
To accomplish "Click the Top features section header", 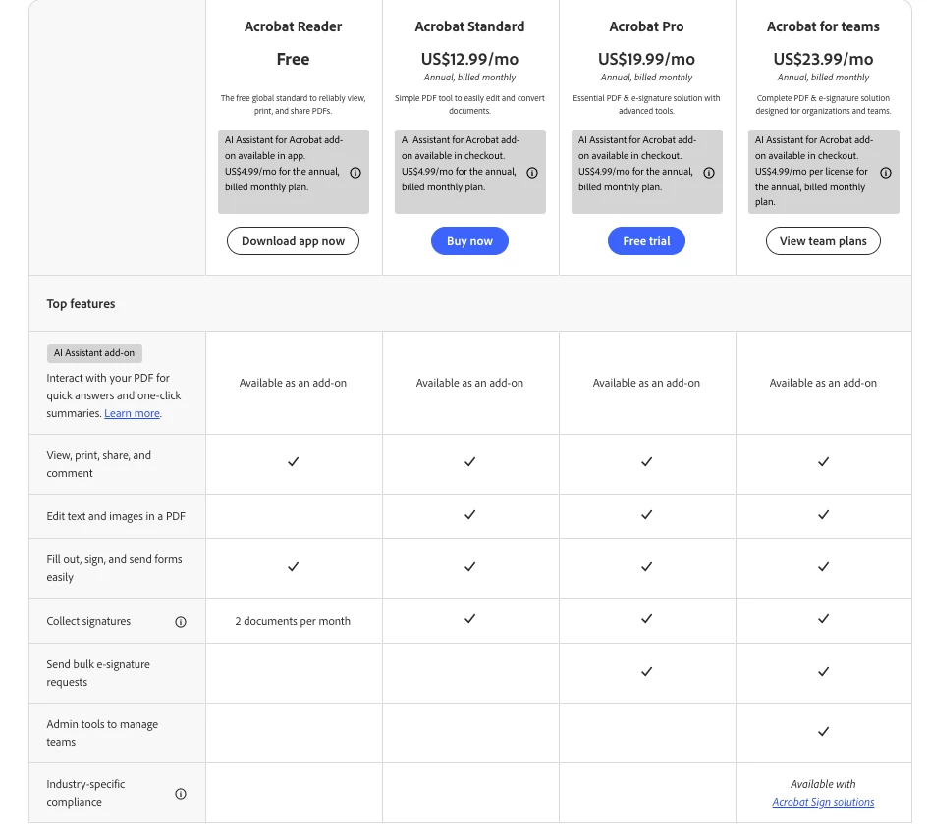I will coord(82,304).
